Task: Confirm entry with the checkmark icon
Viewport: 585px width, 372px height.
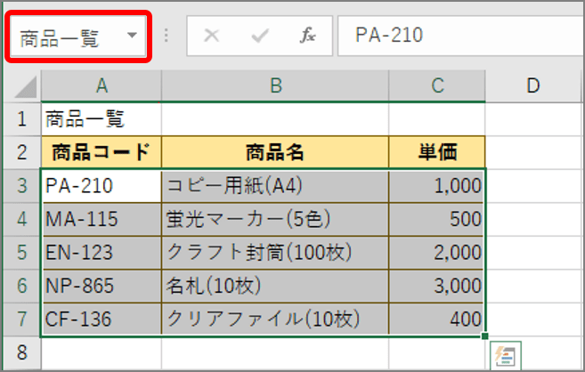Action: pyautogui.click(x=260, y=36)
